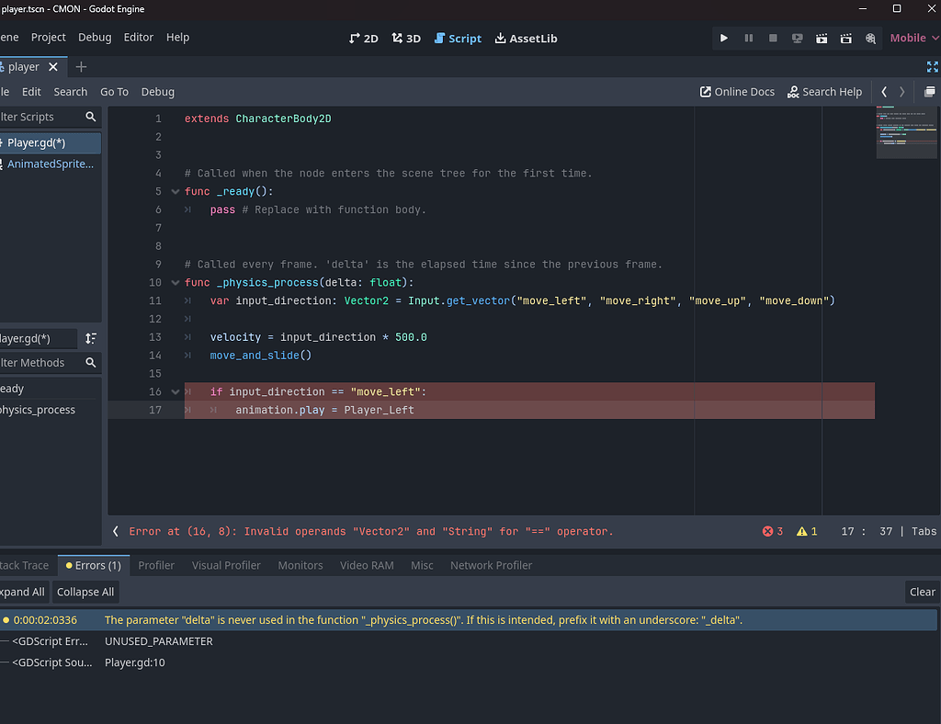Navigate back with the previous script arrow
The image size is (941, 724).
click(x=883, y=91)
